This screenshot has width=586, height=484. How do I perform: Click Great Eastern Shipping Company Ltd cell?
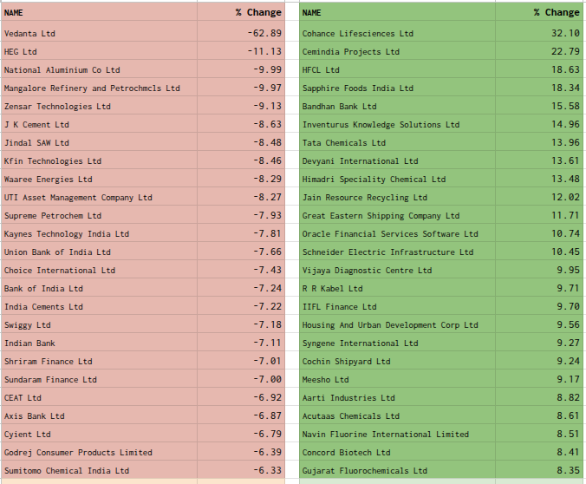(397, 215)
